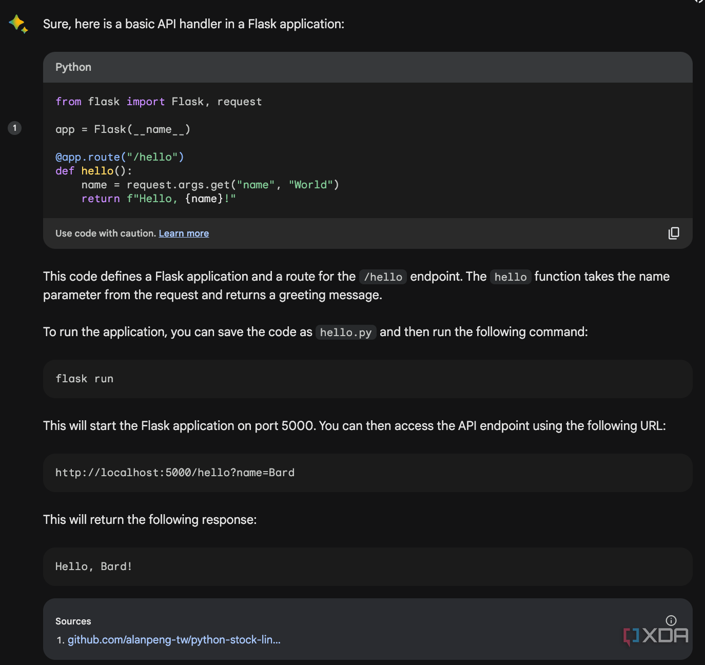Click the citation number 1 badge

(x=15, y=128)
